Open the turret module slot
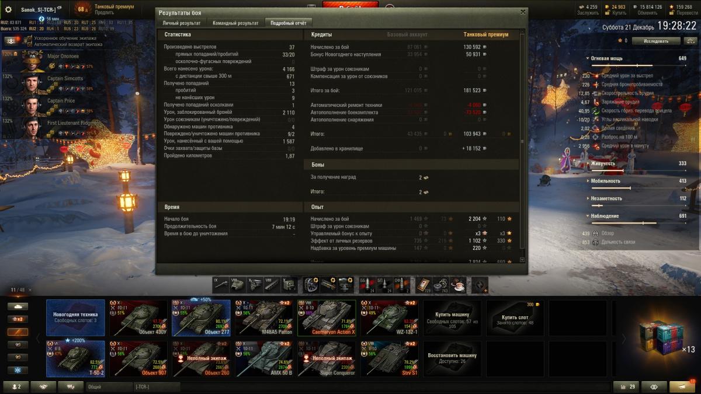The height and width of the screenshot is (394, 701). tap(238, 284)
